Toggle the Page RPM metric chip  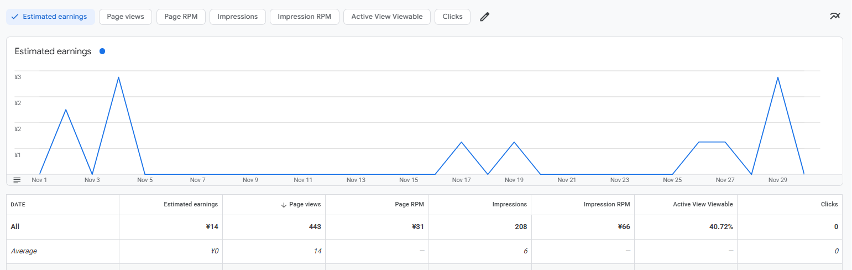[x=181, y=17]
